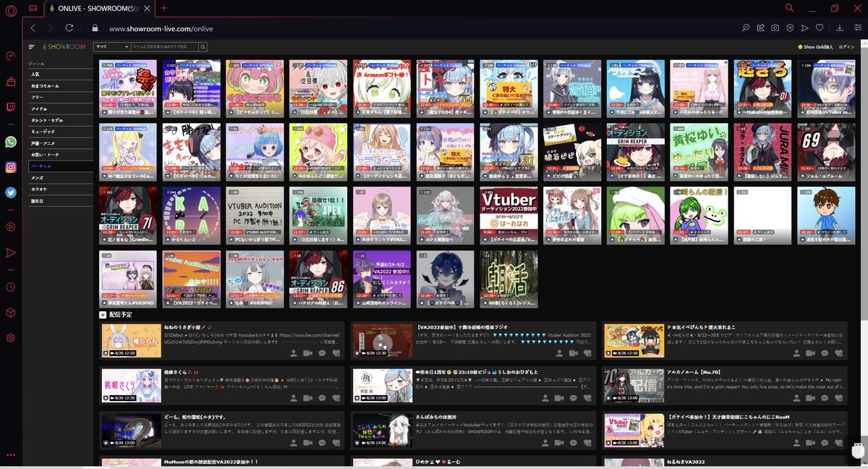Click Show Gold購入 link

click(815, 47)
